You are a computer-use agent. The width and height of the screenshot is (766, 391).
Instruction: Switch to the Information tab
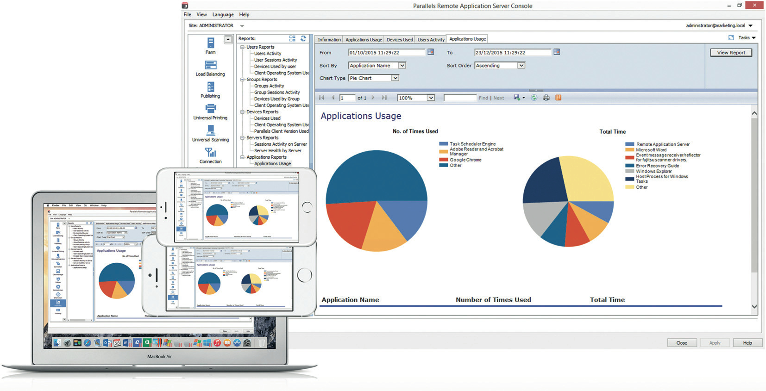pos(329,39)
